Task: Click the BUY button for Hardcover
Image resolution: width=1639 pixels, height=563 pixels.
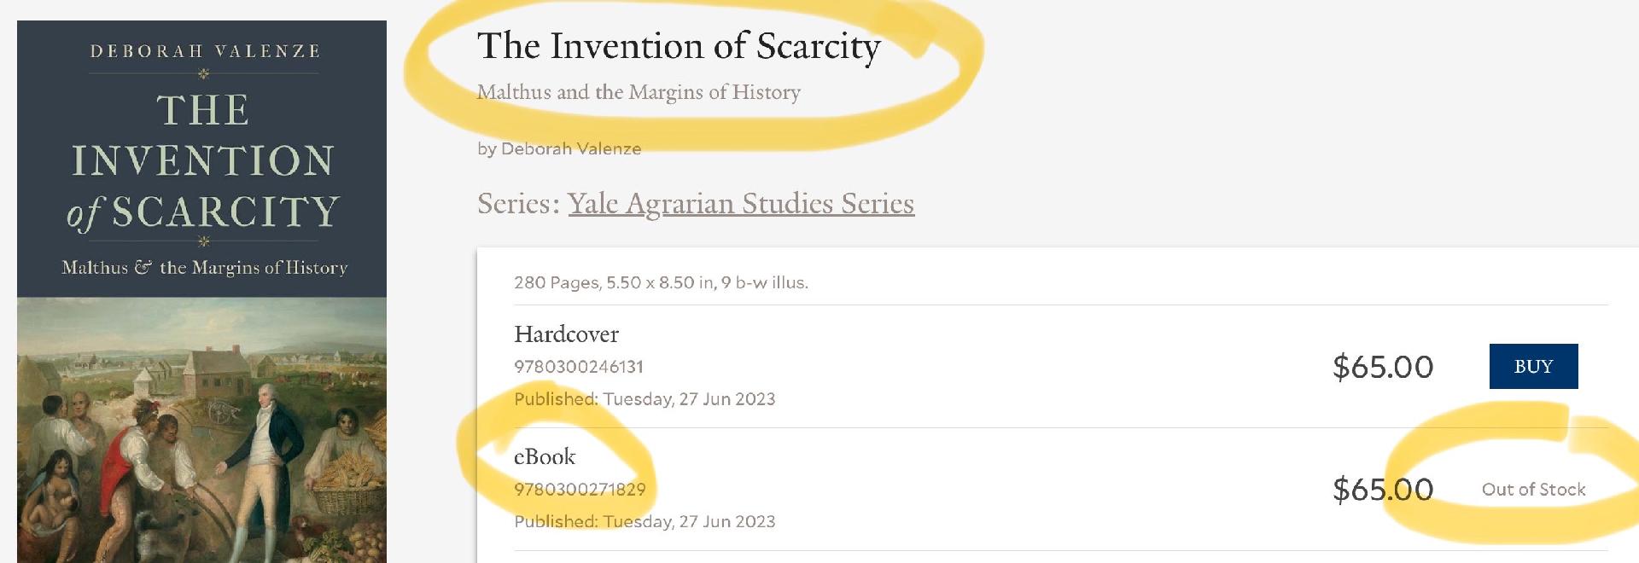Action: [x=1533, y=367]
